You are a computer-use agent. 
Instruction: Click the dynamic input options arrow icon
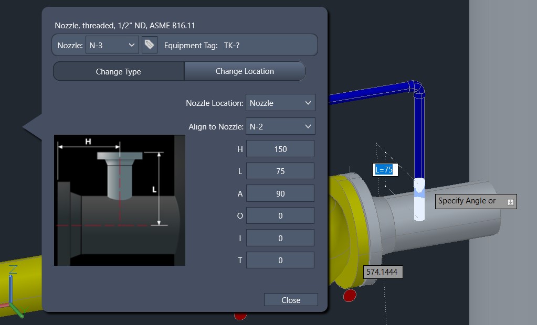[510, 202]
